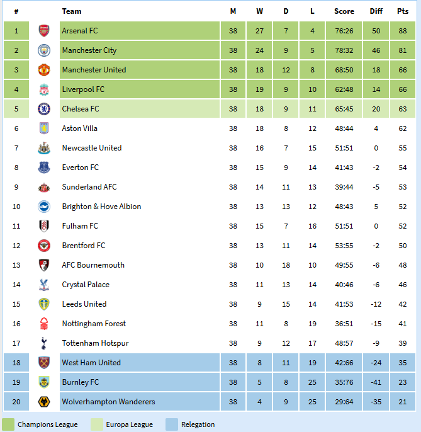
Task: Click the Crystal Palace club crest
Action: coord(43,285)
